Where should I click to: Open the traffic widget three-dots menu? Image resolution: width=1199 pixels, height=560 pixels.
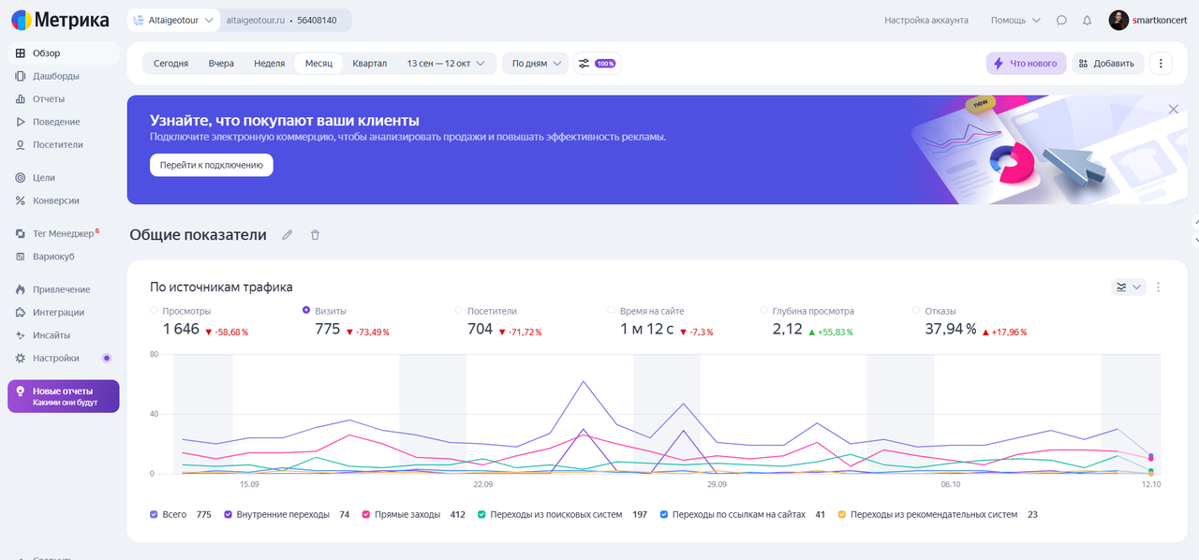pyautogui.click(x=1159, y=287)
